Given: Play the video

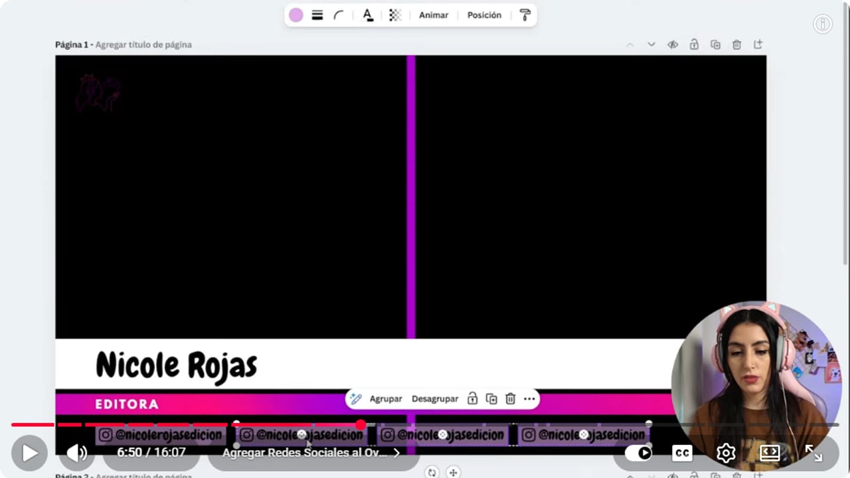Looking at the screenshot, I should pos(29,453).
